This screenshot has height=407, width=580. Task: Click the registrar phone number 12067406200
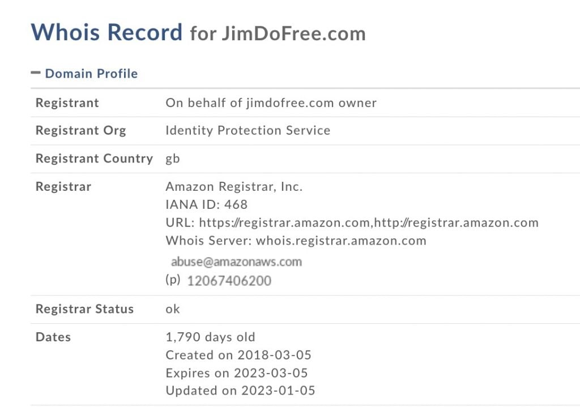point(229,280)
